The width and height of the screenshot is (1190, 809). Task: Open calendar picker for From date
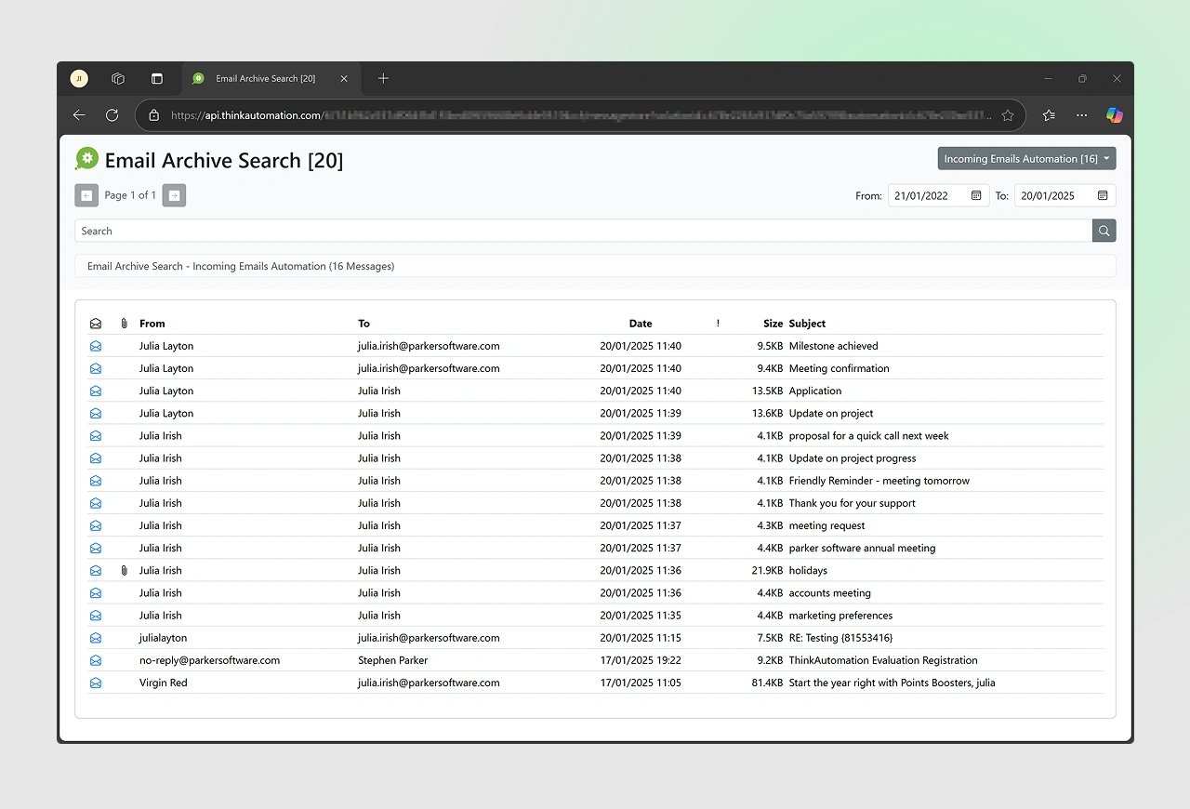(976, 195)
